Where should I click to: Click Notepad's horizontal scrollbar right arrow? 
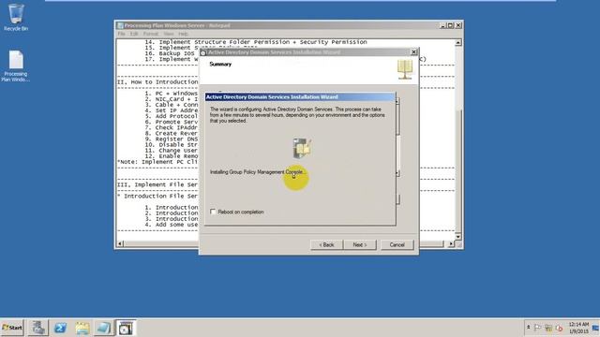(x=451, y=243)
